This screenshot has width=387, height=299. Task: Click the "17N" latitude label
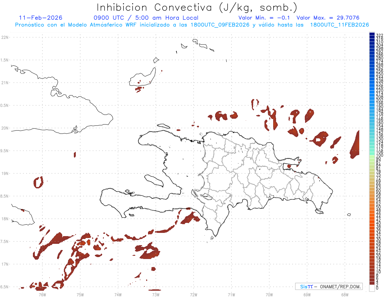[5, 264]
